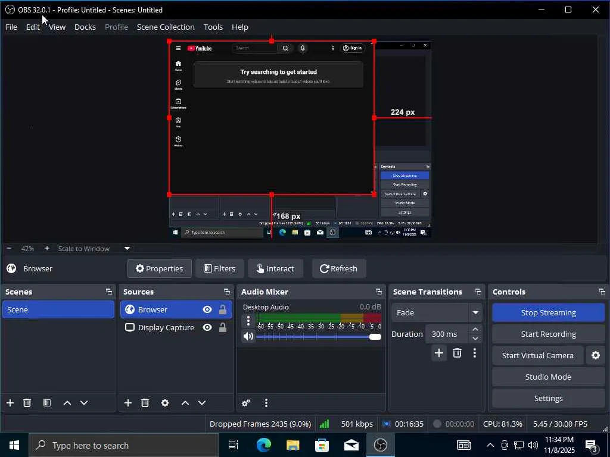610x457 pixels.
Task: Move the selected source up
Action: (x=185, y=403)
